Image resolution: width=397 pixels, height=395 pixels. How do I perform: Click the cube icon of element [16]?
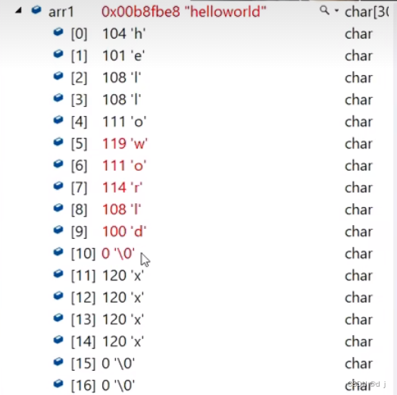(58, 384)
